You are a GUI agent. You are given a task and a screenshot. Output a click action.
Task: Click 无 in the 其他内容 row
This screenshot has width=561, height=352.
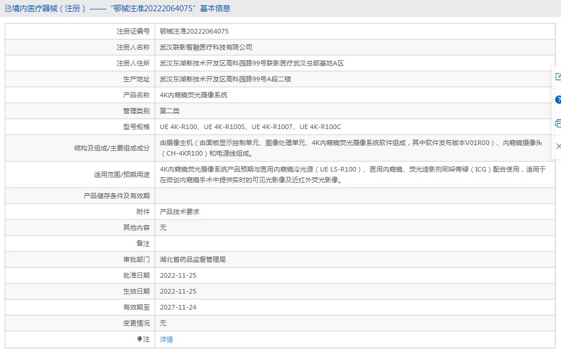coord(163,228)
